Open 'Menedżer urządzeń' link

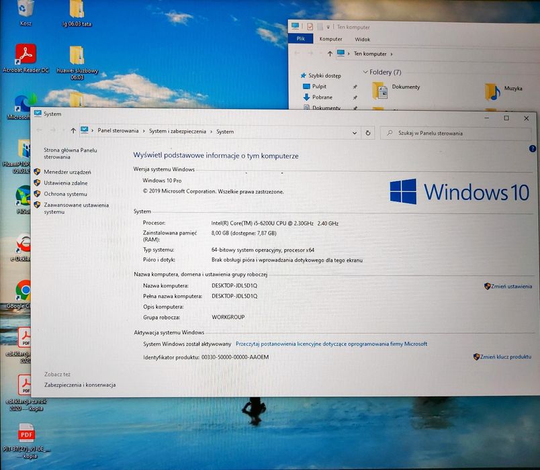click(67, 172)
